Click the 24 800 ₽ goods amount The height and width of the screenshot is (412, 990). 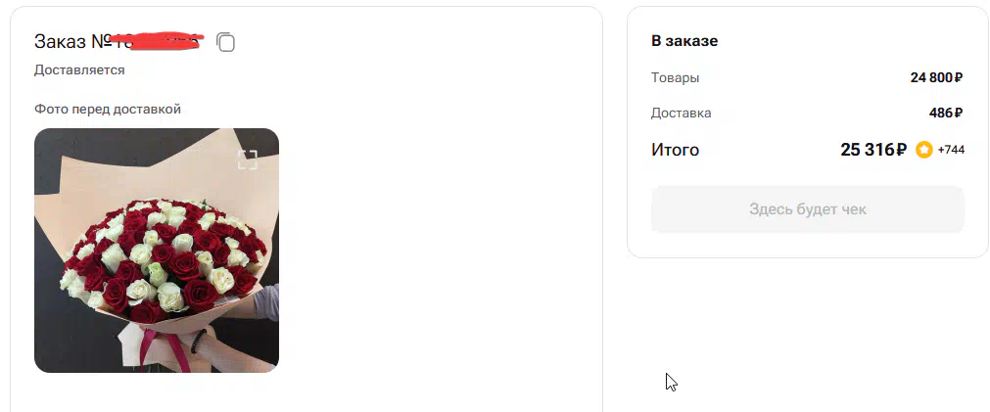tap(936, 77)
